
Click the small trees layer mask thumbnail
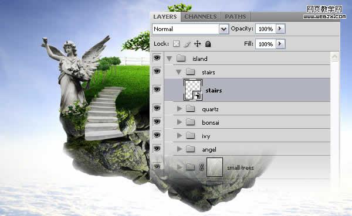point(215,167)
